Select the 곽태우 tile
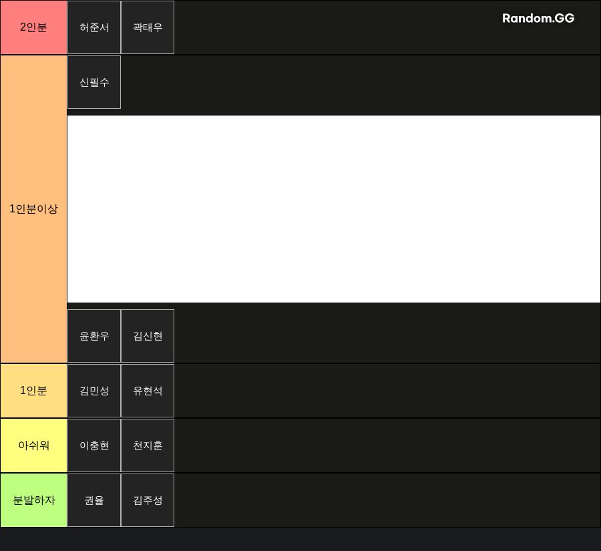The height and width of the screenshot is (551, 601). [x=148, y=27]
